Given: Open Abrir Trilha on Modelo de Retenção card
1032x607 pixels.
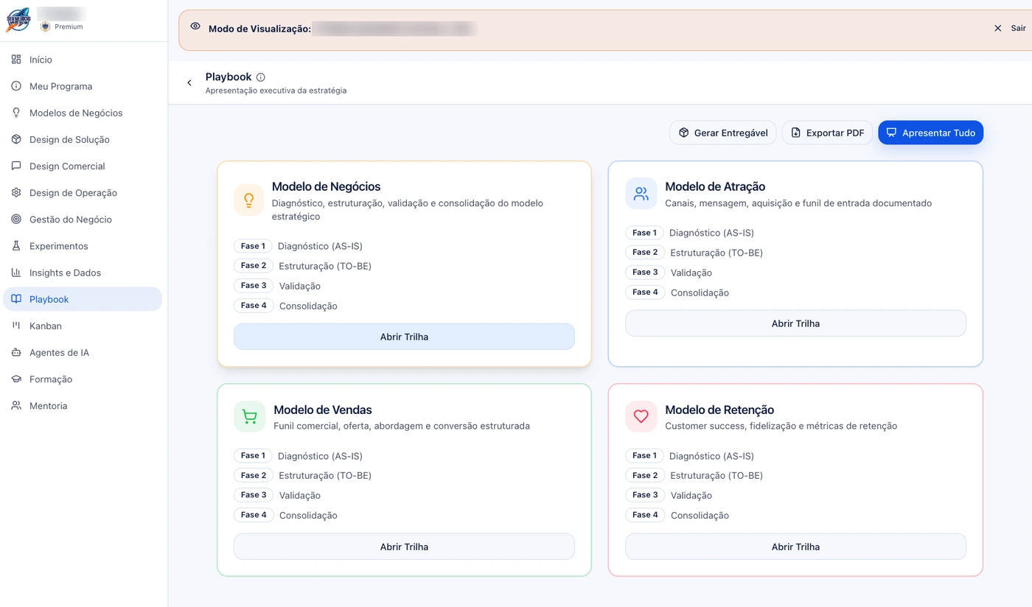Looking at the screenshot, I should click(795, 547).
